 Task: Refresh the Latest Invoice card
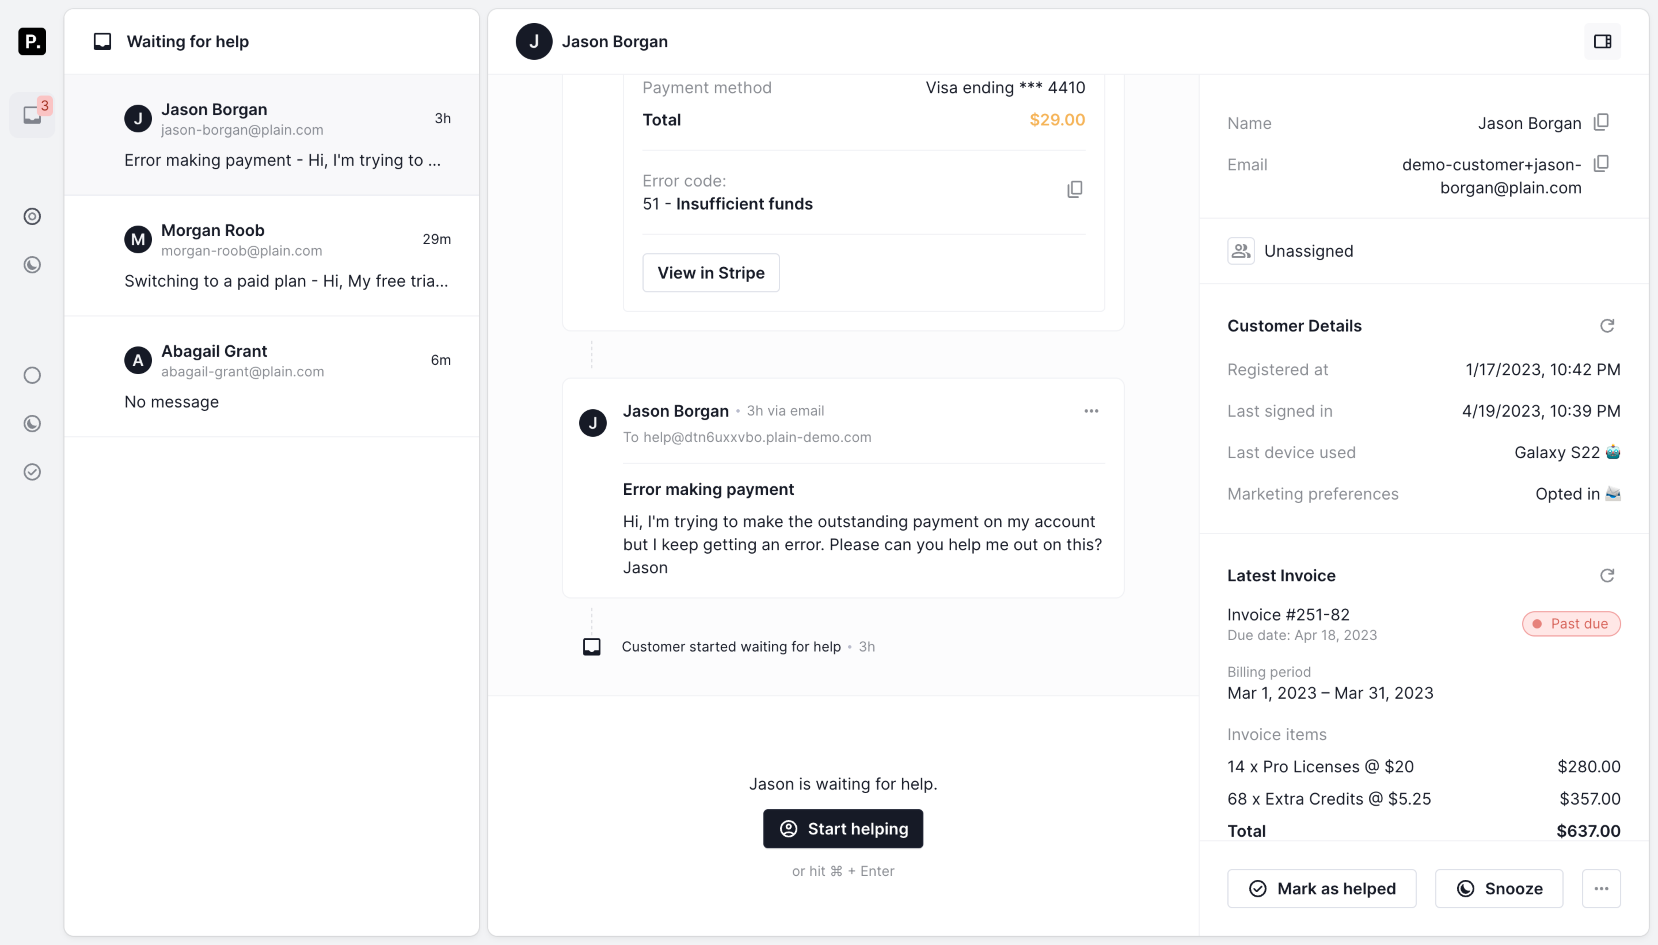(x=1607, y=576)
